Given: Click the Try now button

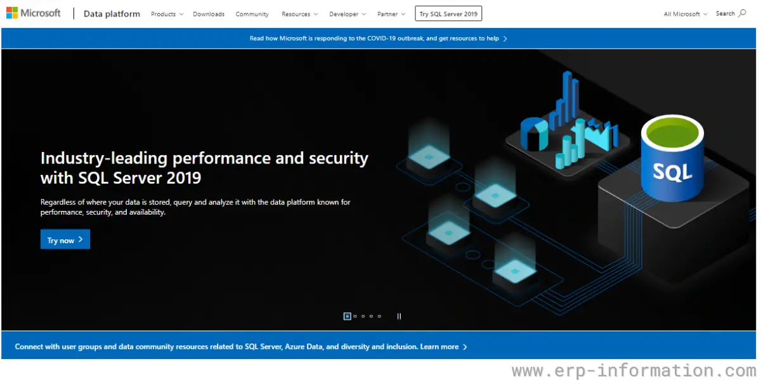Looking at the screenshot, I should (65, 239).
